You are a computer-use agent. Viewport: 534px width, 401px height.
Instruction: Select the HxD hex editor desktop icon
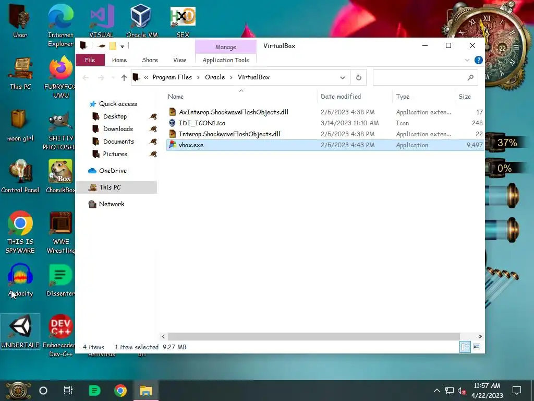pyautogui.click(x=183, y=21)
